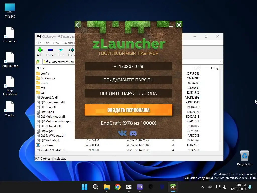Click the muted volume tray icon
The image size is (257, 193).
tap(225, 187)
